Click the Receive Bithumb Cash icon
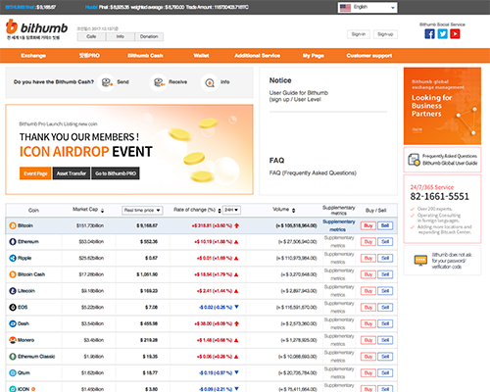Screen dimensions: 490x392 [x=159, y=82]
